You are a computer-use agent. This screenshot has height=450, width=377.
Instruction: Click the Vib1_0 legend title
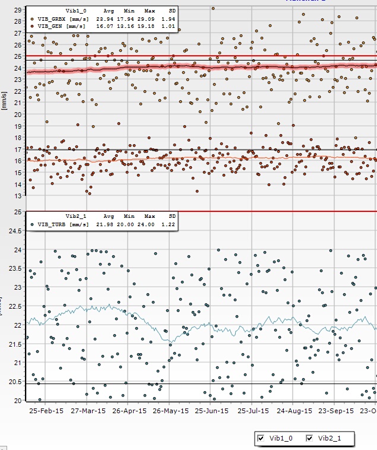(x=76, y=11)
